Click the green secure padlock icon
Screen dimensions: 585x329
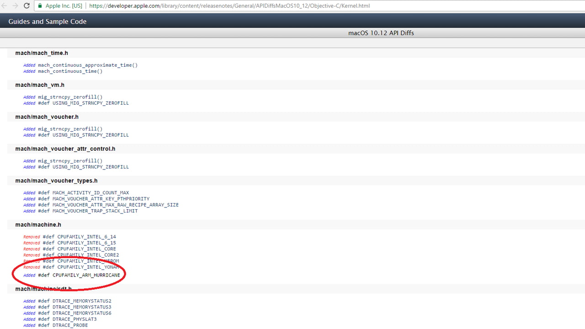[x=40, y=6]
